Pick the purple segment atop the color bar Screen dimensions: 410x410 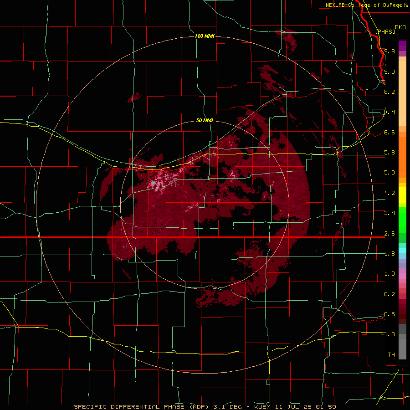(x=402, y=46)
